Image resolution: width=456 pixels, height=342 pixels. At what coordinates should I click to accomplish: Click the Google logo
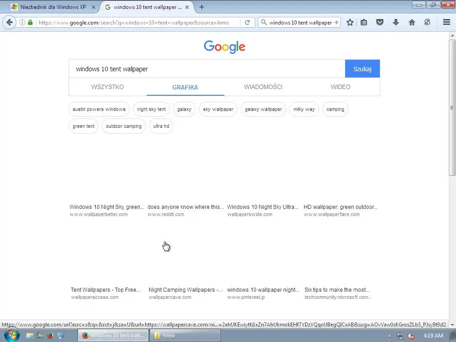click(224, 47)
